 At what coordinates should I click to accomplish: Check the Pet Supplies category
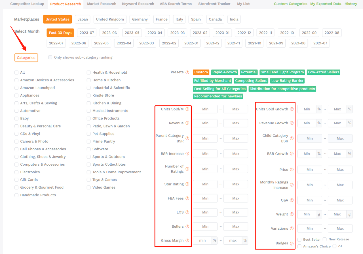[89, 134]
